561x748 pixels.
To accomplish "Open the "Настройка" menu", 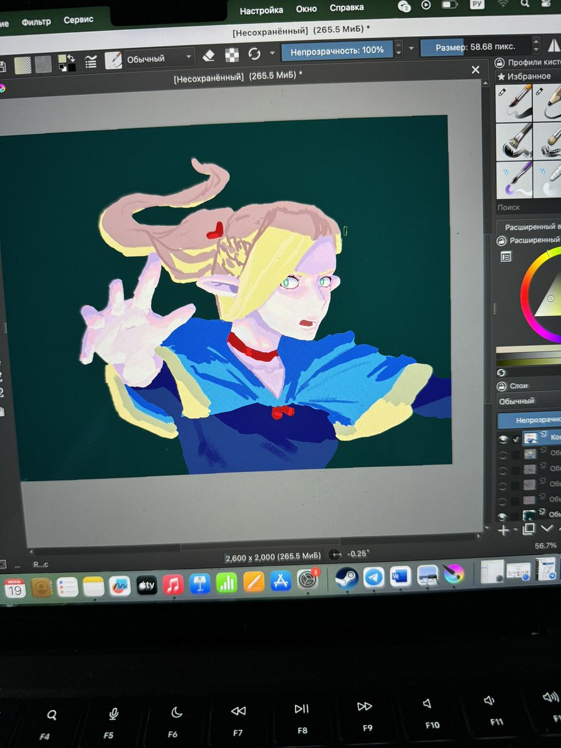I will (x=261, y=10).
